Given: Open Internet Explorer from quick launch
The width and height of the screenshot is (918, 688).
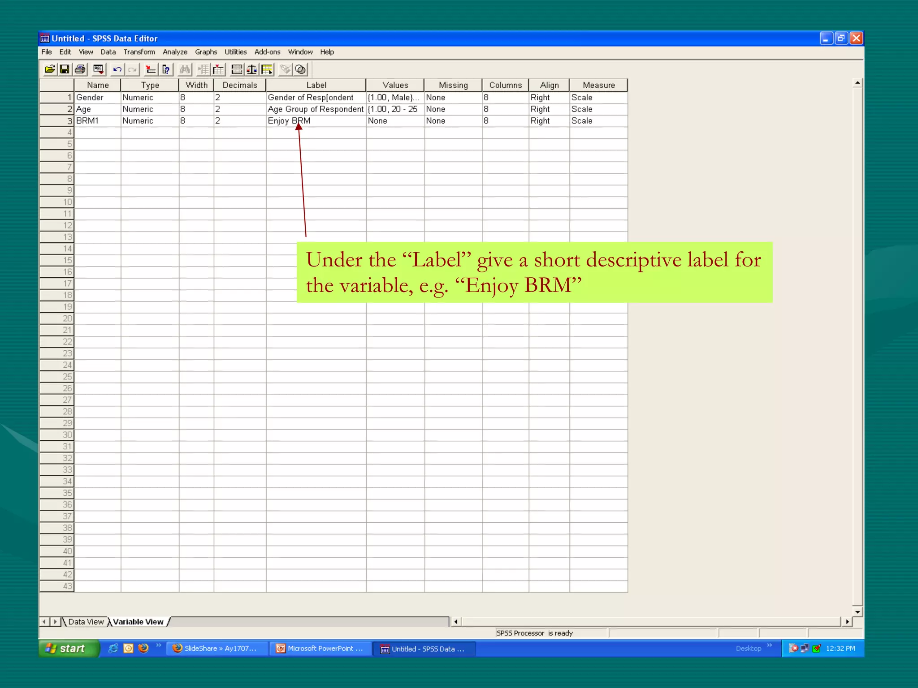Looking at the screenshot, I should point(113,648).
